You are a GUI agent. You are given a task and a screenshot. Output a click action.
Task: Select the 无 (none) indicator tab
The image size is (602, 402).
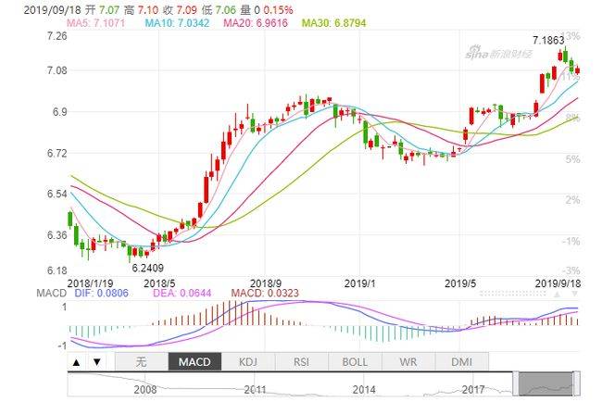142,361
